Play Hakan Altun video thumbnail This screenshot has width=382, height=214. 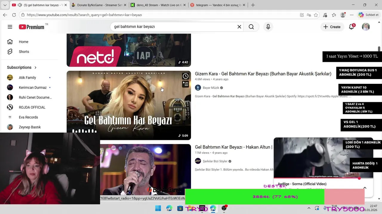[x=145, y=169]
